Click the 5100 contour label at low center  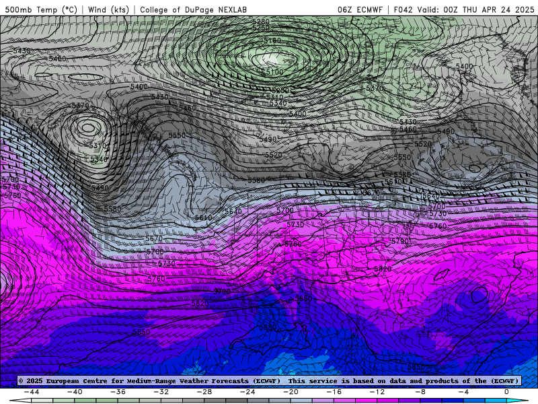pos(274,72)
